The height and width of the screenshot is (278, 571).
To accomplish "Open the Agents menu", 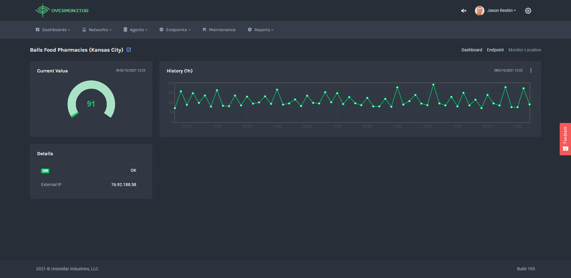I will coord(136,30).
